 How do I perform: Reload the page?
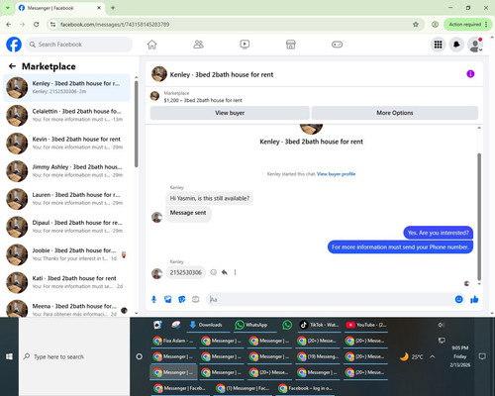coord(37,24)
